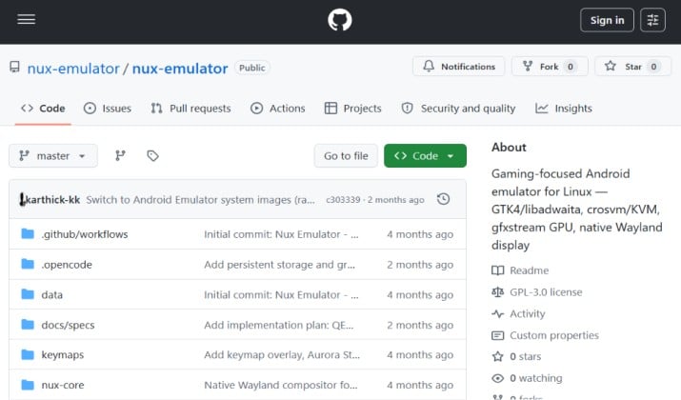Click the Notifications bell button
Image resolution: width=681 pixels, height=400 pixels.
pyautogui.click(x=459, y=67)
